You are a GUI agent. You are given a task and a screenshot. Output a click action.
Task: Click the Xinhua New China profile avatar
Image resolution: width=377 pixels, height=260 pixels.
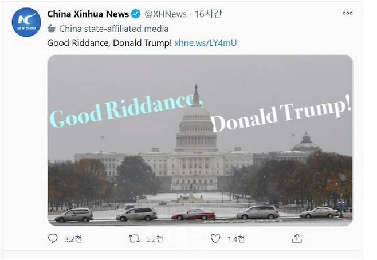[26, 22]
